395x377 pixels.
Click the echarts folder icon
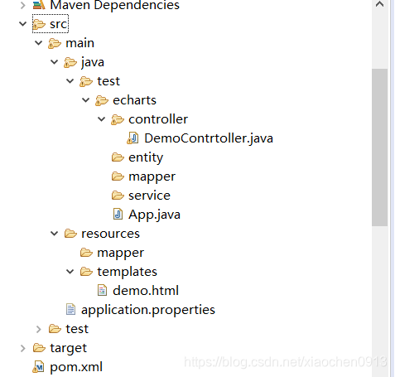click(102, 100)
